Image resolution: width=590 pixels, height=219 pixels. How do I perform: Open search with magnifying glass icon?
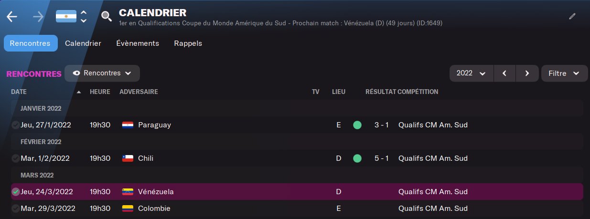(107, 16)
